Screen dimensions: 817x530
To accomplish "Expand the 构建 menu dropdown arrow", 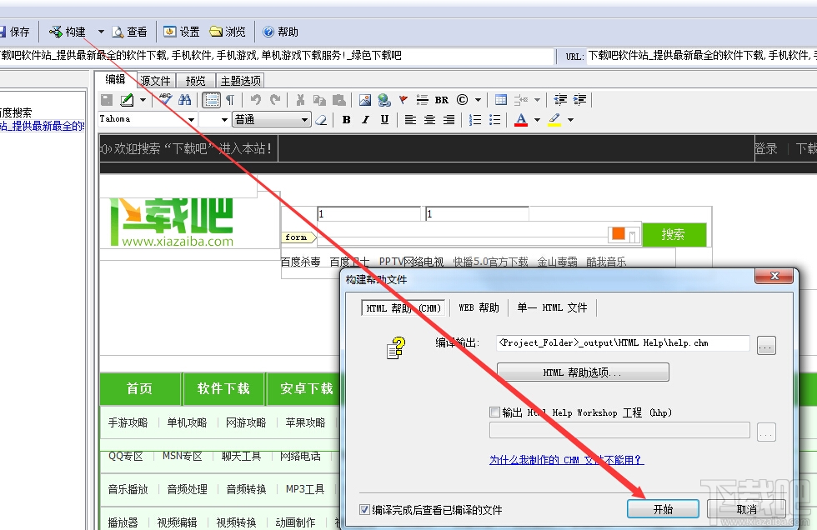I will pyautogui.click(x=101, y=31).
